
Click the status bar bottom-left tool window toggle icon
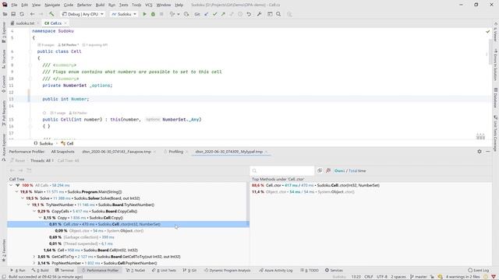(x=3, y=277)
